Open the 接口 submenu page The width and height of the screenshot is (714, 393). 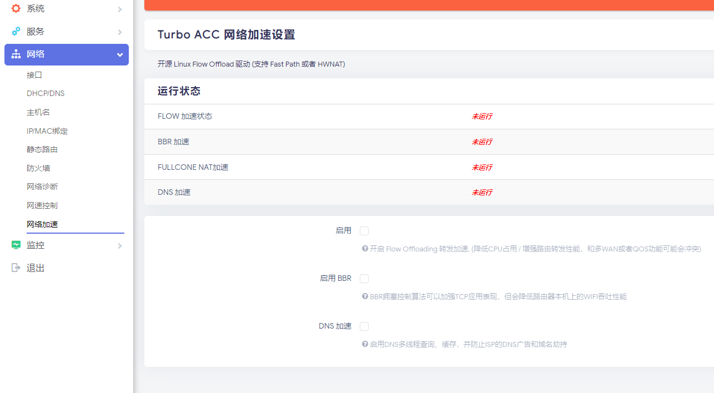pos(34,75)
